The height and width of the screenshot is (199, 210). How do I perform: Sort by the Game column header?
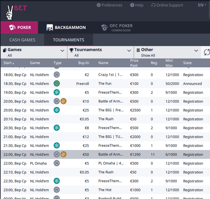[35, 63]
